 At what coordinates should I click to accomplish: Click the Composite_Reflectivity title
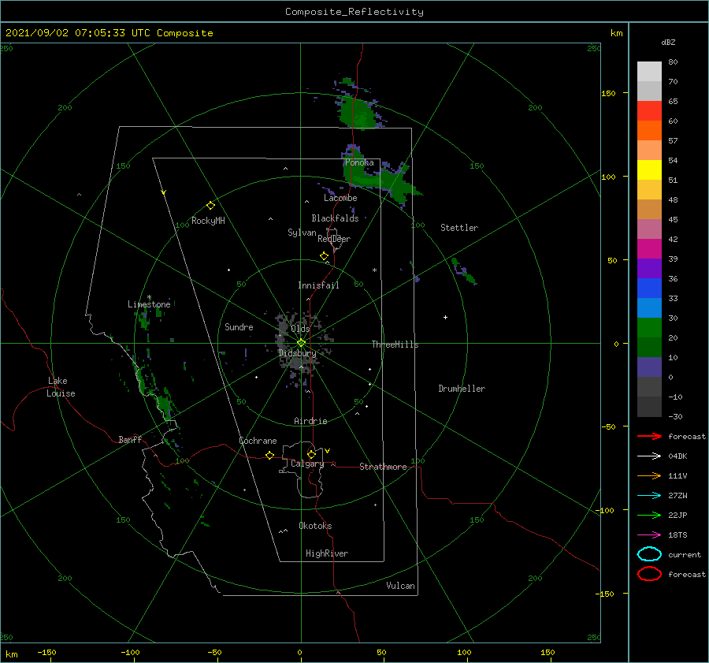[x=354, y=12]
